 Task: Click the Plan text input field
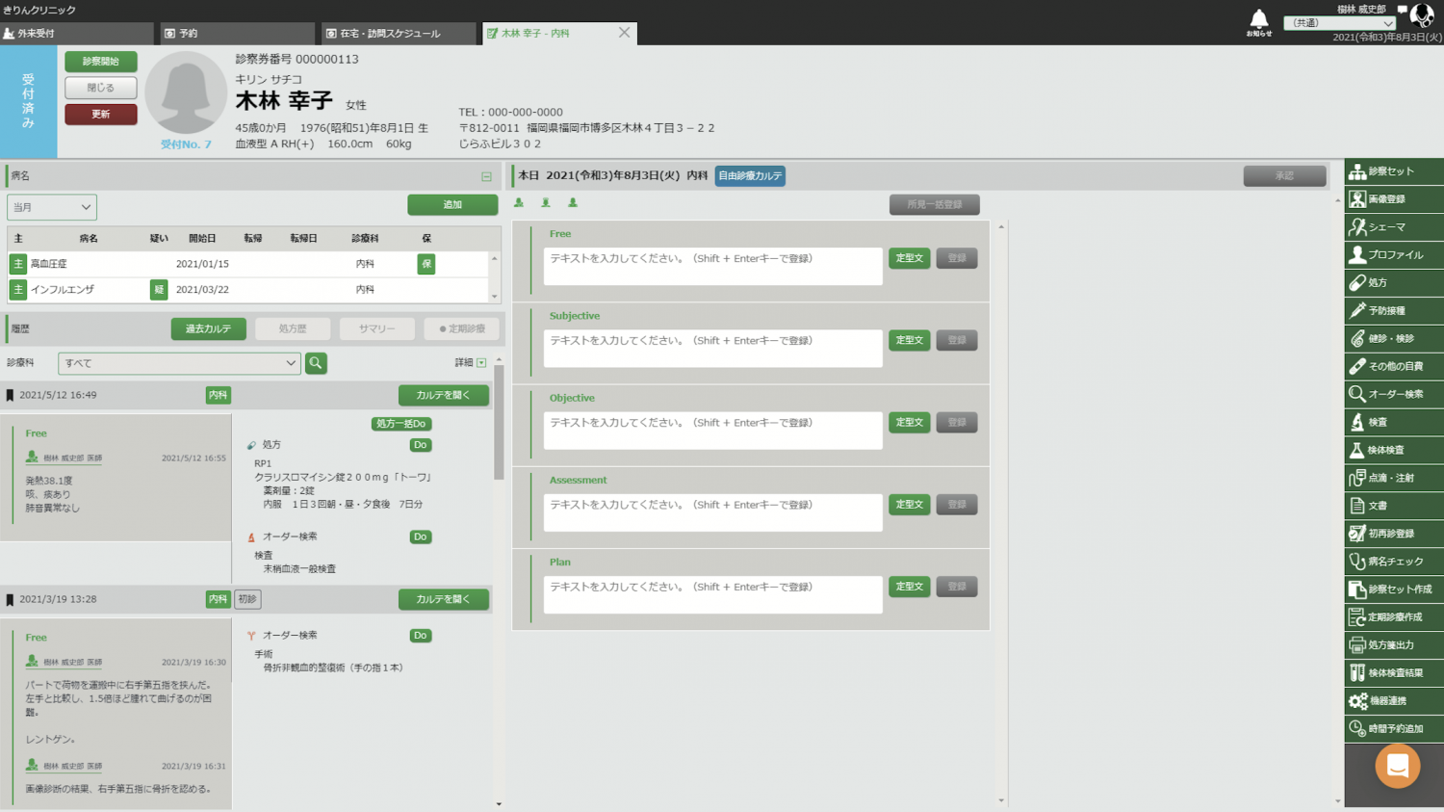713,595
